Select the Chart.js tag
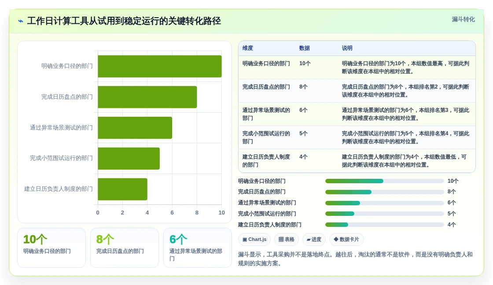Screen dimensions: 493x285 tap(254, 239)
